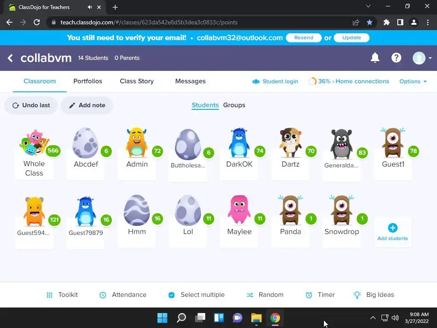Image resolution: width=437 pixels, height=328 pixels.
Task: Select student Abcdef egg avatar
Action: pyautogui.click(x=85, y=143)
